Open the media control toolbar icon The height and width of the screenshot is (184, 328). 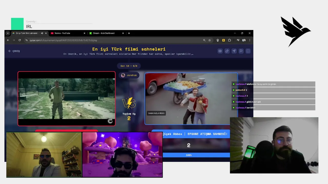pos(238,40)
